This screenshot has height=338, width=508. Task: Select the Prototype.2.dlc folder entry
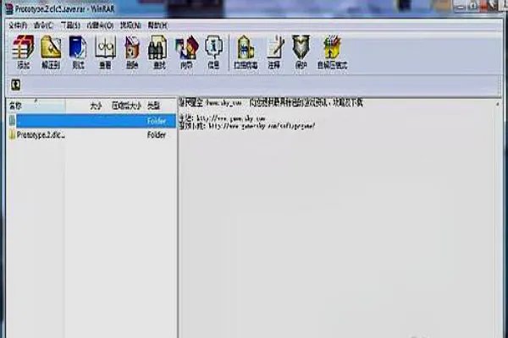tap(38, 134)
